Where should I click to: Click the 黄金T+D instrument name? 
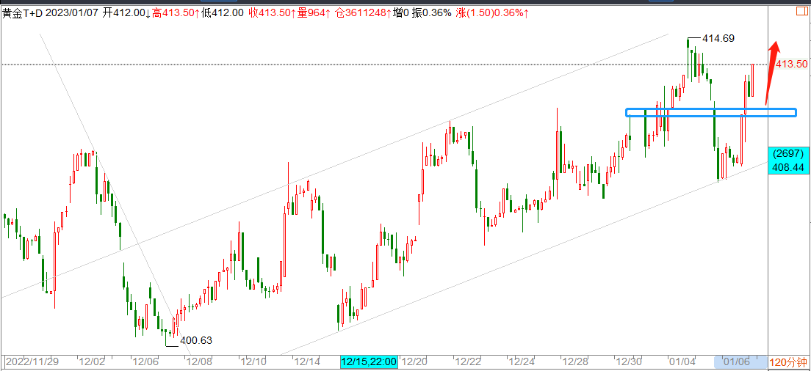click(22, 14)
